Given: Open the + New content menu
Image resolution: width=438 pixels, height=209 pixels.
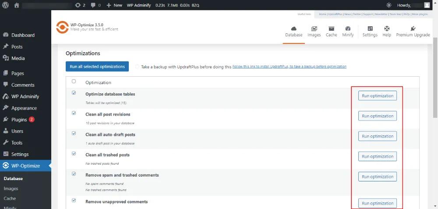Looking at the screenshot, I should (114, 5).
